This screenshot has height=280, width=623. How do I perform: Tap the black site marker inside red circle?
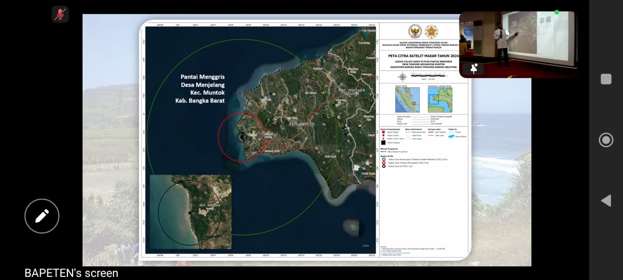point(242,137)
